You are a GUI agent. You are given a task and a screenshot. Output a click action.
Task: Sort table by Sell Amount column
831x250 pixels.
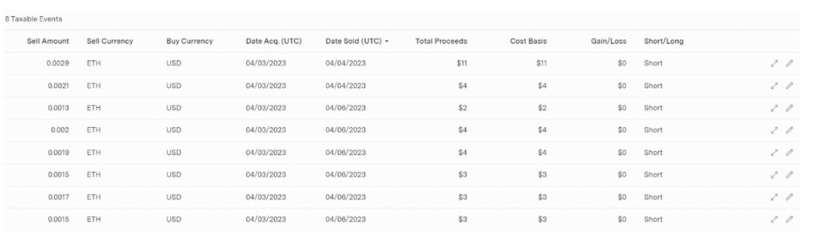point(48,42)
